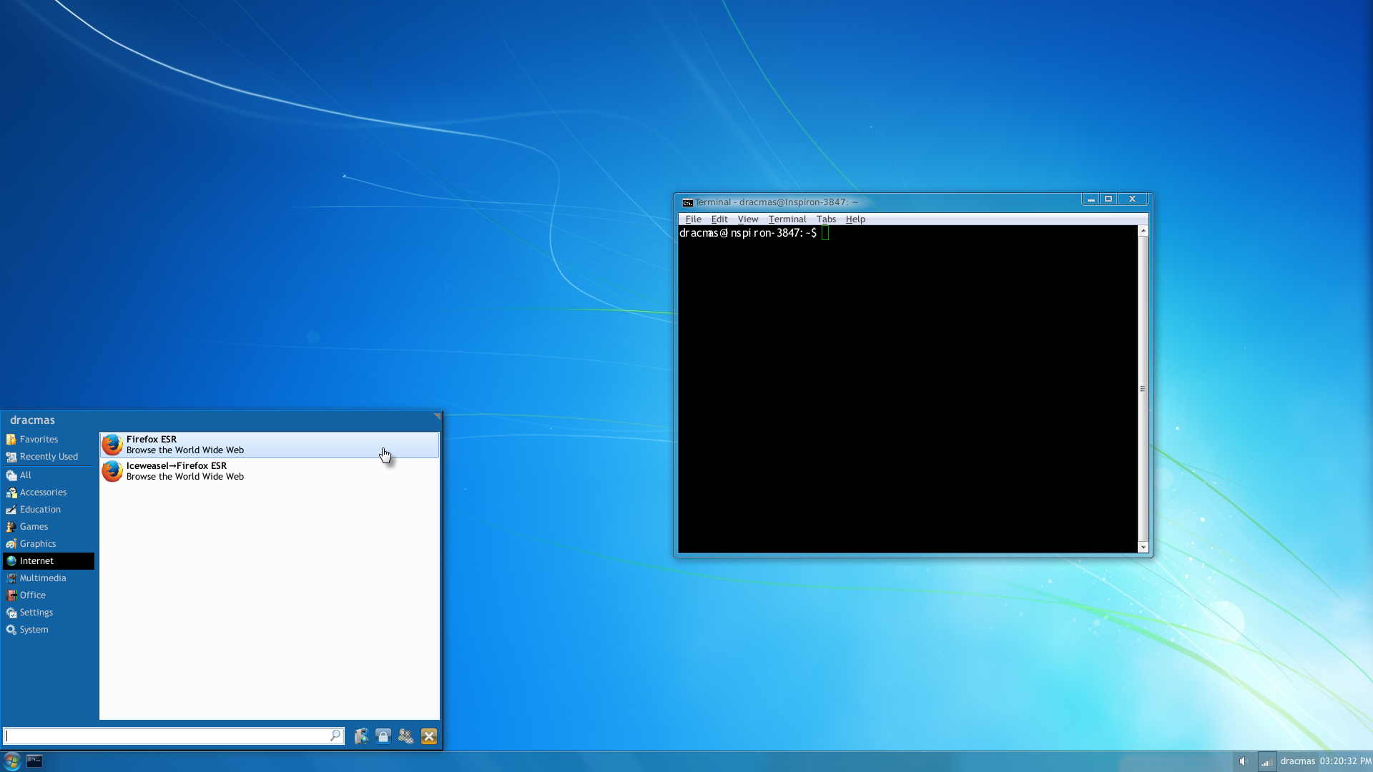Open the Games category
The height and width of the screenshot is (772, 1373).
[x=49, y=527]
